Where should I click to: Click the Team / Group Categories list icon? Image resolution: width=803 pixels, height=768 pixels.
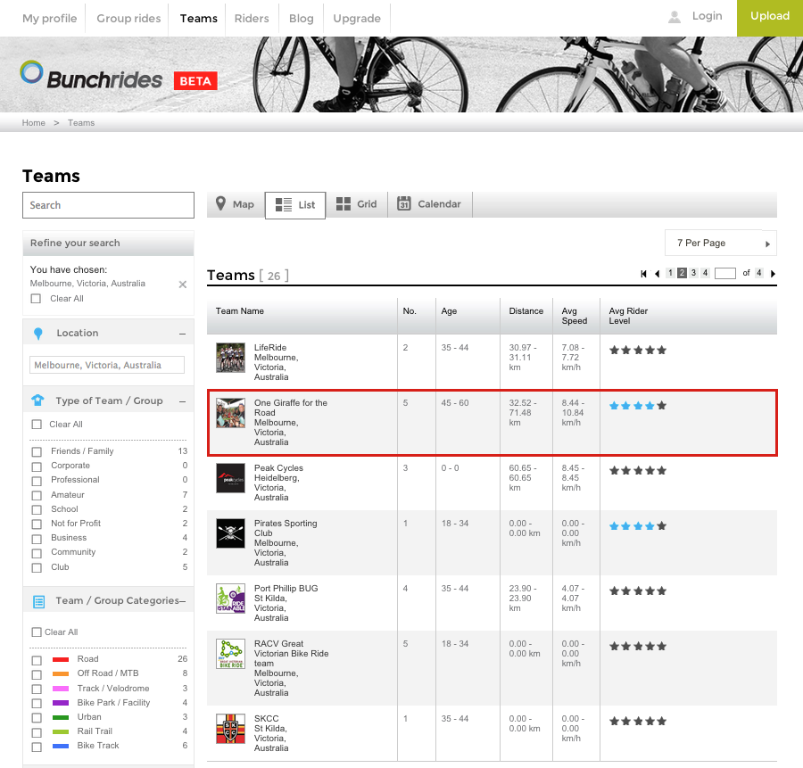pos(39,601)
